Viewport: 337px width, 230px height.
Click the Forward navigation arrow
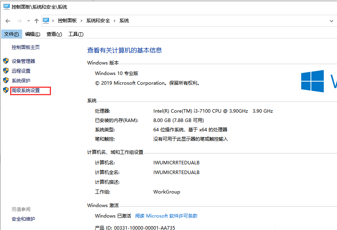pos(19,21)
